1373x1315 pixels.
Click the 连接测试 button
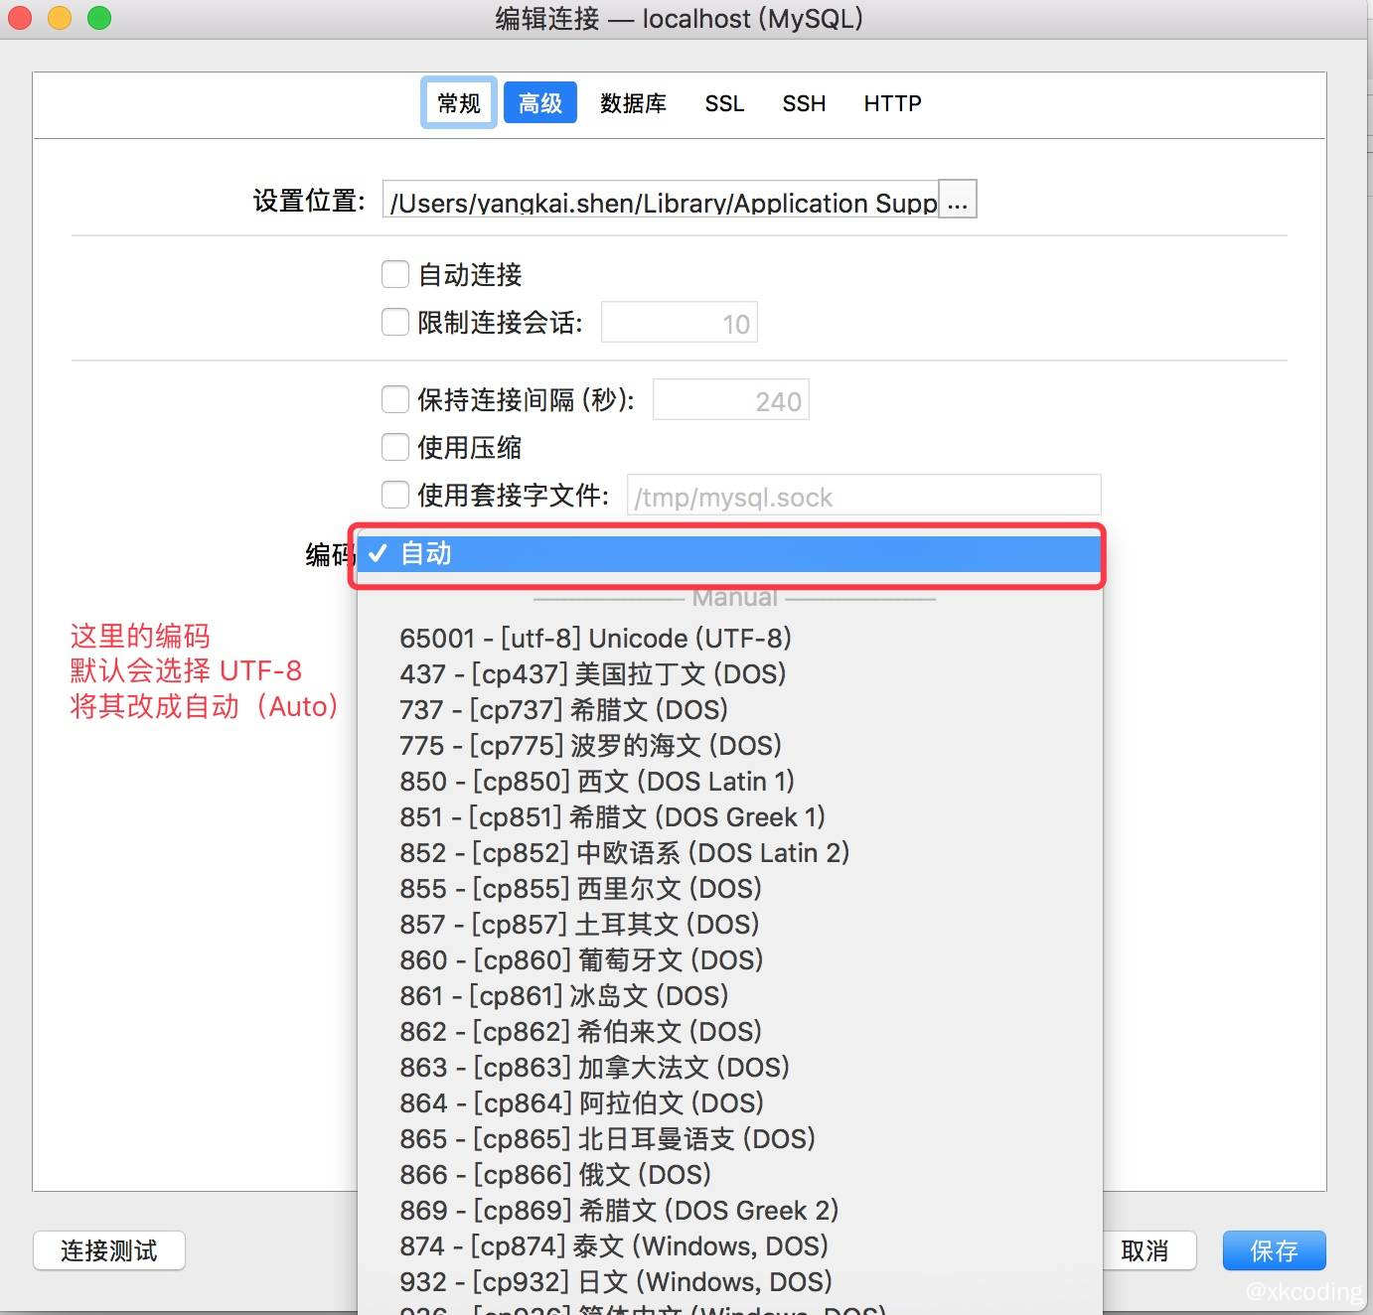point(109,1250)
